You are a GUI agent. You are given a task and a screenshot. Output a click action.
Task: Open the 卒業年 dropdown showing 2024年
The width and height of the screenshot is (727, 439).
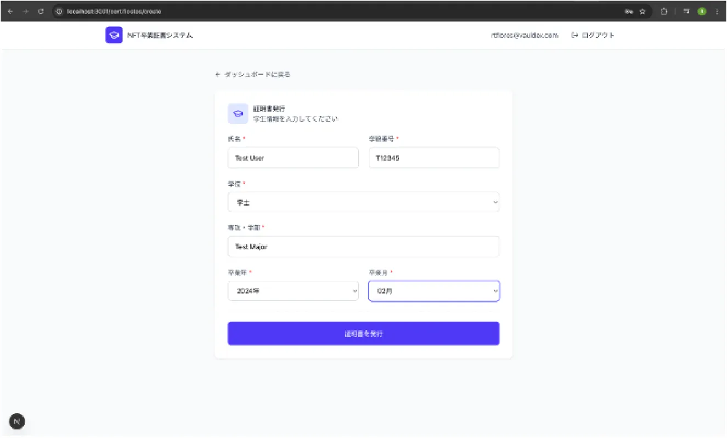(293, 291)
